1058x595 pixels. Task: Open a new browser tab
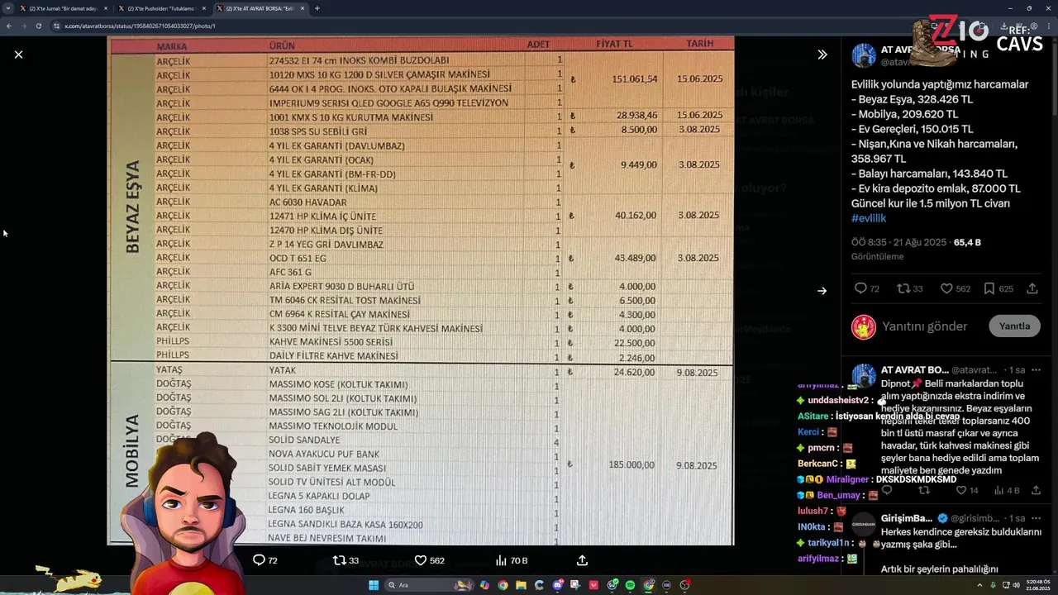(317, 8)
